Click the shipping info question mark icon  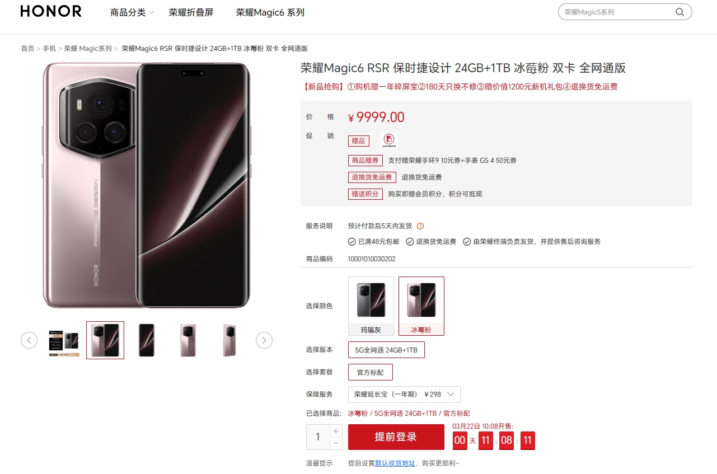(420, 226)
